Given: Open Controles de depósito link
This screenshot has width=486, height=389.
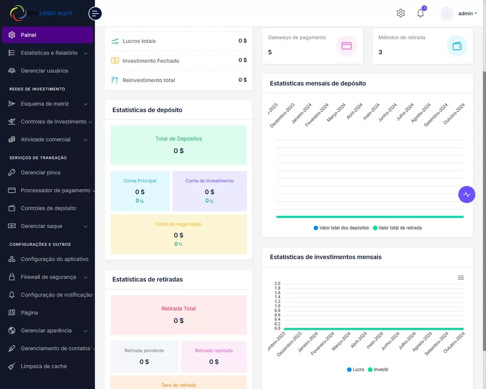Looking at the screenshot, I should pyautogui.click(x=48, y=208).
